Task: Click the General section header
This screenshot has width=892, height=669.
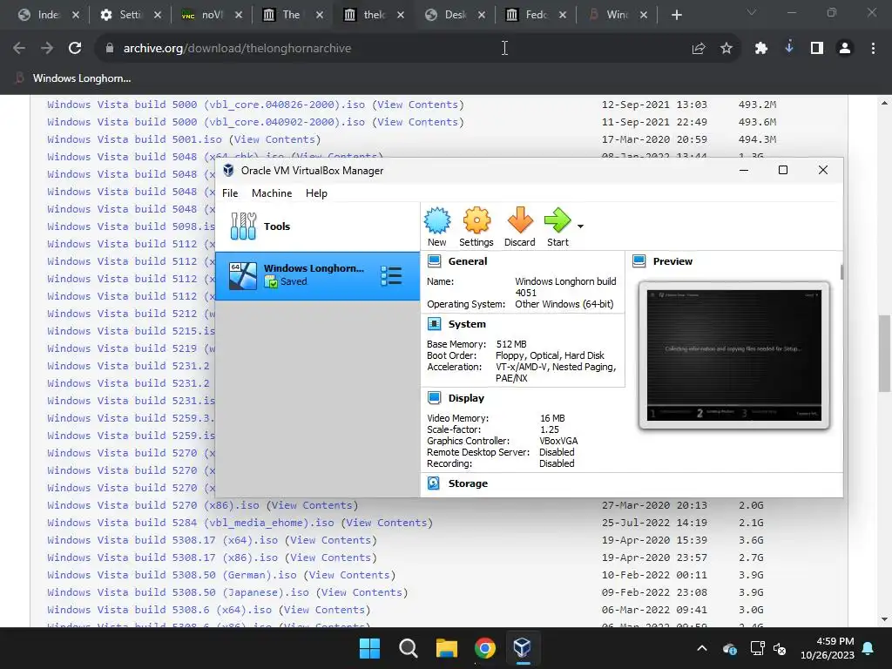Action: pos(467,261)
